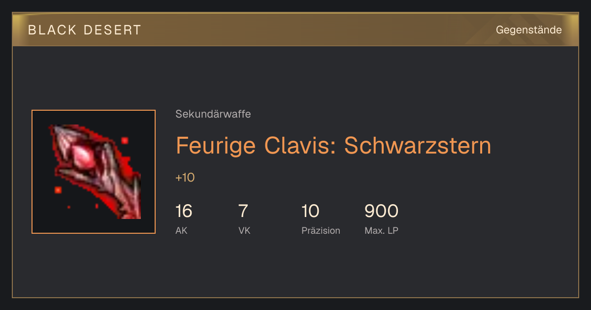
Task: Click the Max. LP value 900
Action: pos(381,211)
